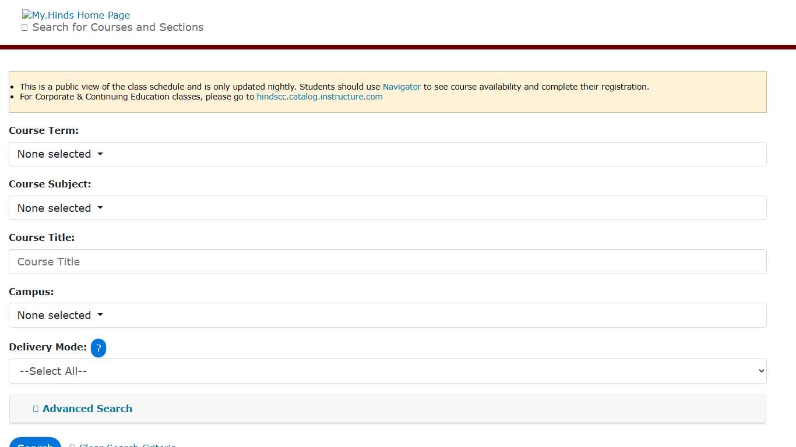Click the question mark help icon beside Delivery Mode
This screenshot has height=447, width=796.
[98, 348]
